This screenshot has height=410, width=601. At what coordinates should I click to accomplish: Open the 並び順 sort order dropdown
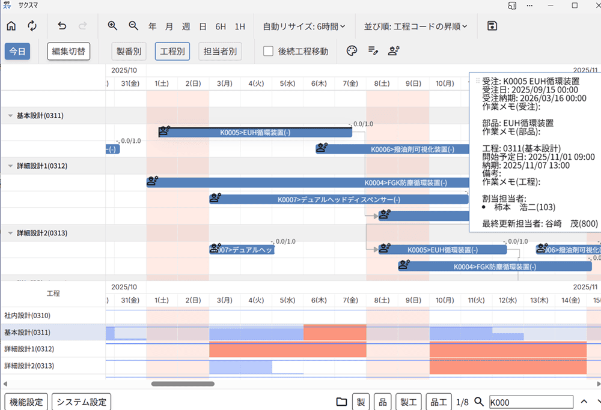(x=413, y=26)
